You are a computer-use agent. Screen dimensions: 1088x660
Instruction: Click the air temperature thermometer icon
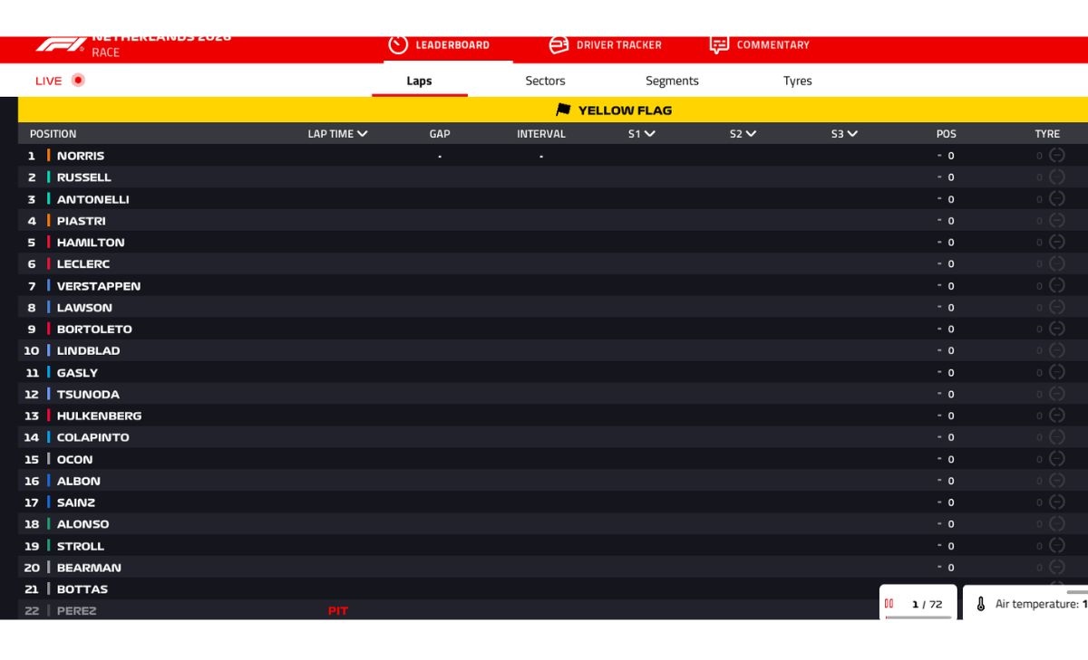coord(980,604)
